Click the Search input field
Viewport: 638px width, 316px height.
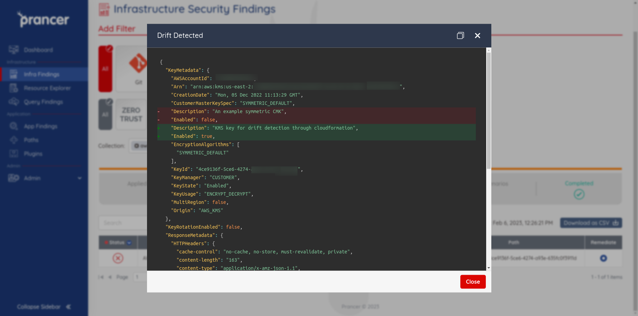[x=123, y=223]
